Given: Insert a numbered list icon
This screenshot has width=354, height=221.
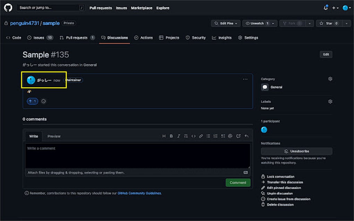Looking at the screenshot, I should pos(215,136).
